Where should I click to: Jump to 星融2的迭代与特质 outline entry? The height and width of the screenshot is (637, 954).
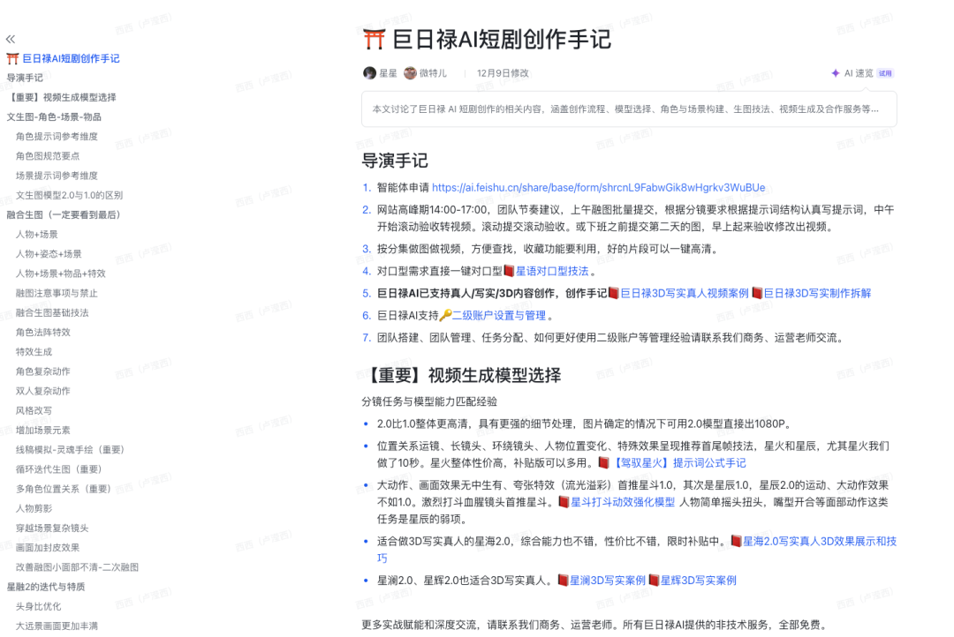[46, 587]
